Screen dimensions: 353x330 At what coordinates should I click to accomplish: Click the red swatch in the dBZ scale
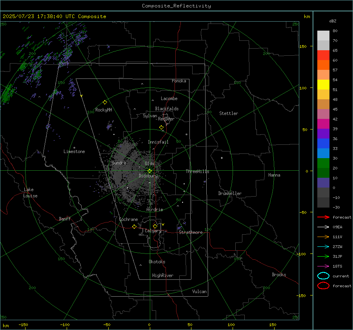[323, 55]
